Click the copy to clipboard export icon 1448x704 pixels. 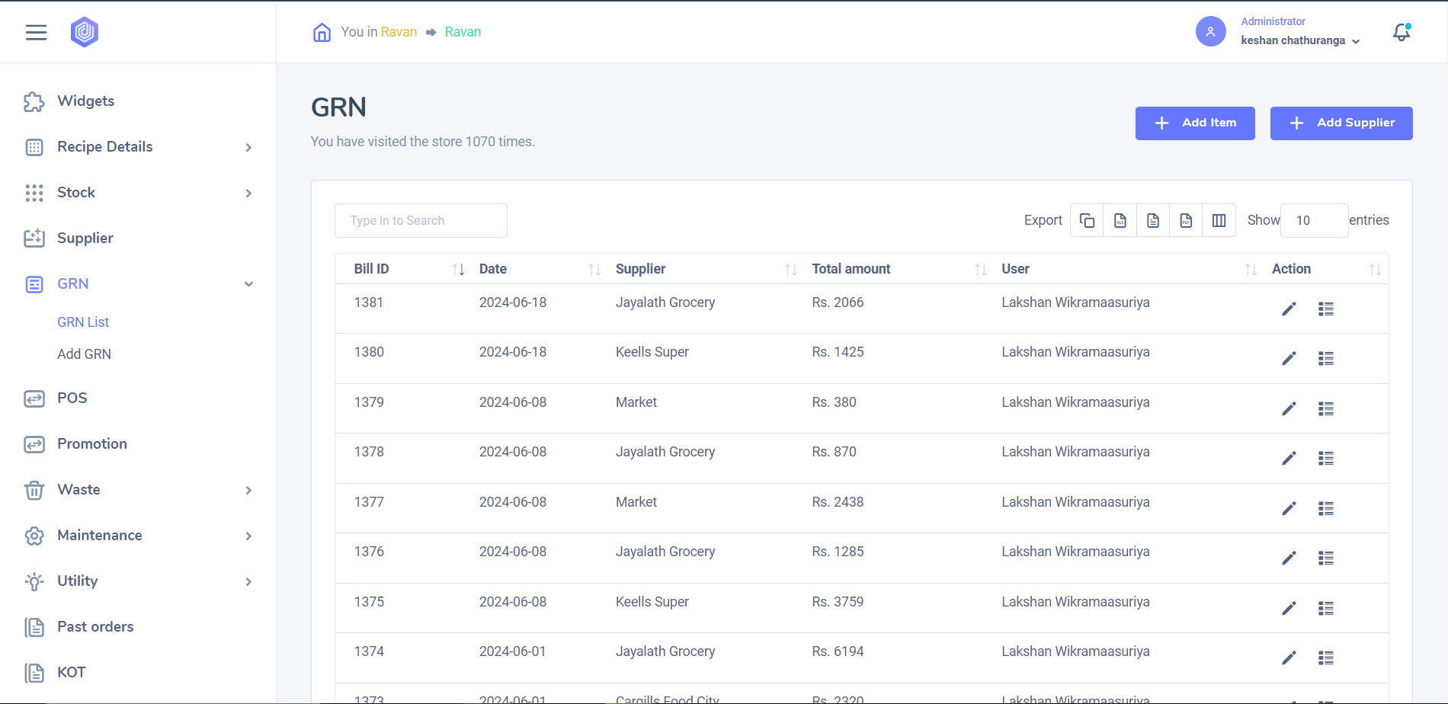pos(1087,221)
